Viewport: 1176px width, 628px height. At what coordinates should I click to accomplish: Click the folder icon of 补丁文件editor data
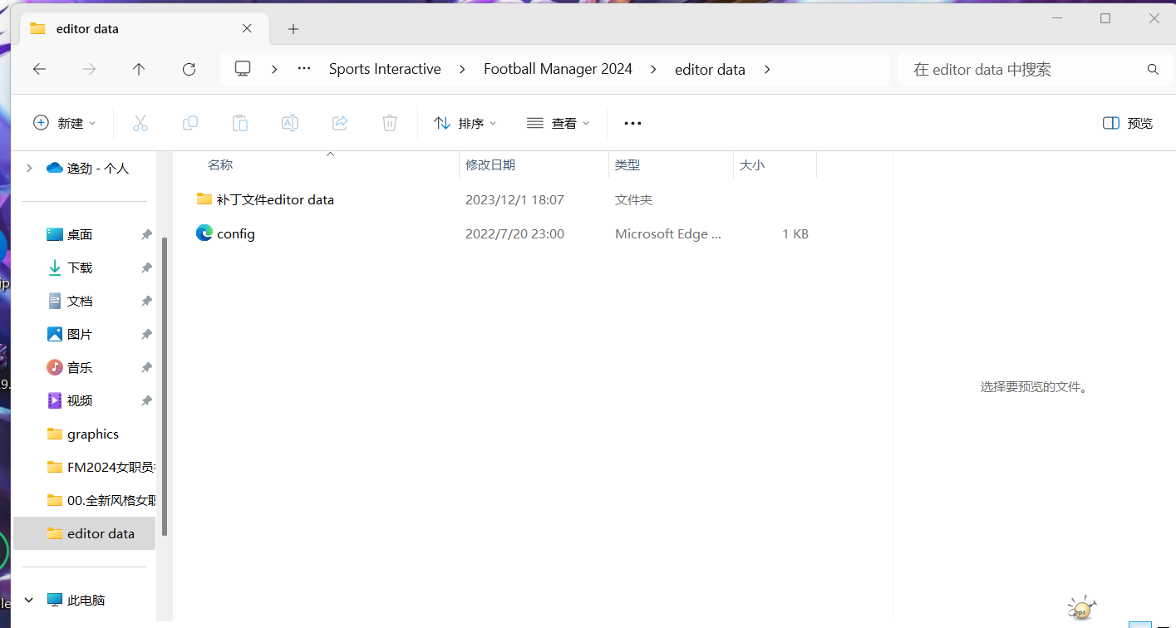point(204,199)
